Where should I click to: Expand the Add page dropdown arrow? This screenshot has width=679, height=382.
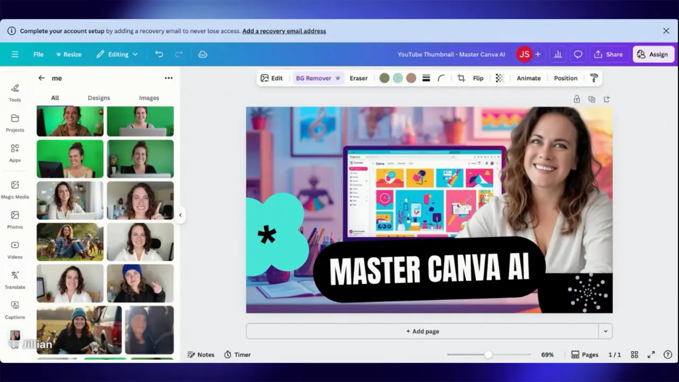click(x=605, y=331)
